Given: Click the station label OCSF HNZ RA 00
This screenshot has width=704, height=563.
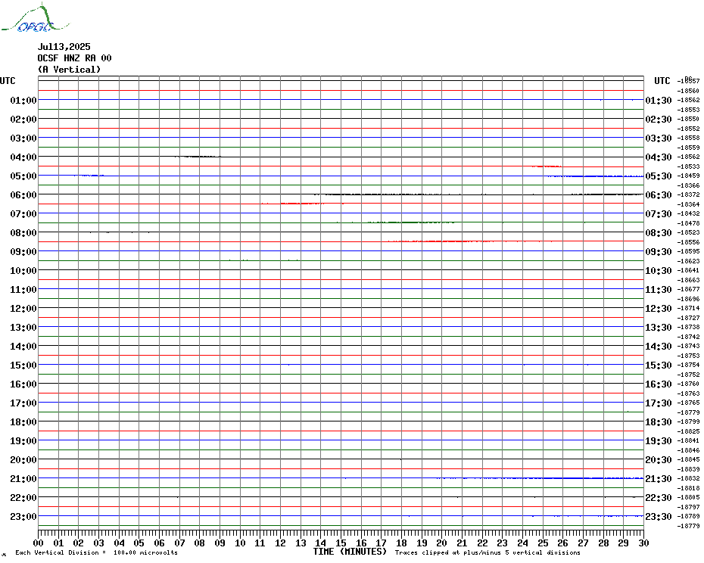Looking at the screenshot, I should pos(74,58).
